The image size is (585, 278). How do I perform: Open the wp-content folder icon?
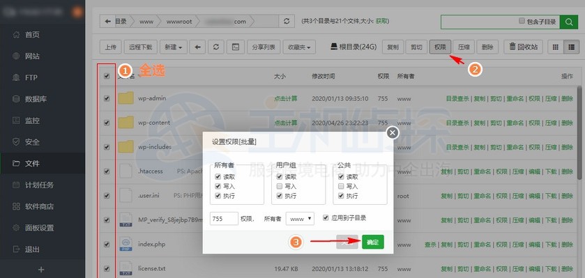click(126, 123)
